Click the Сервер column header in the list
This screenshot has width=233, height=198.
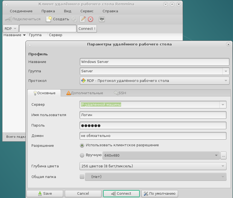pyautogui.click(x=56, y=35)
